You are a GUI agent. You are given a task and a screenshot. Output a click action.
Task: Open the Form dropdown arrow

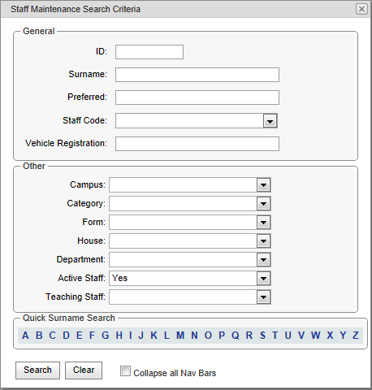[x=263, y=223]
